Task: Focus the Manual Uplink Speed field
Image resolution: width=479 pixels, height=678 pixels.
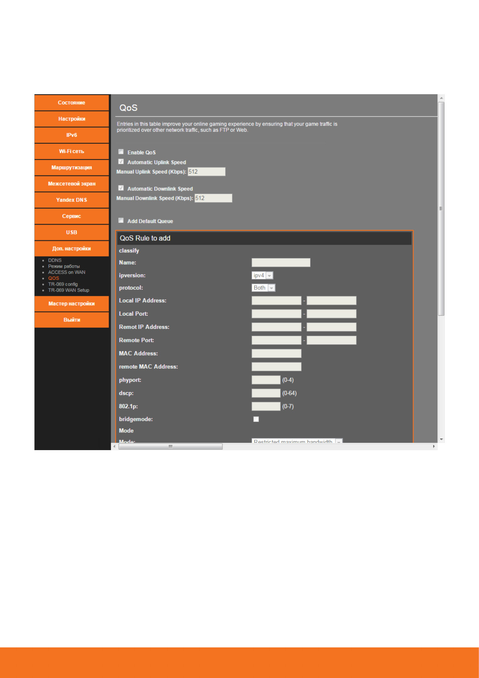Action: (x=206, y=172)
